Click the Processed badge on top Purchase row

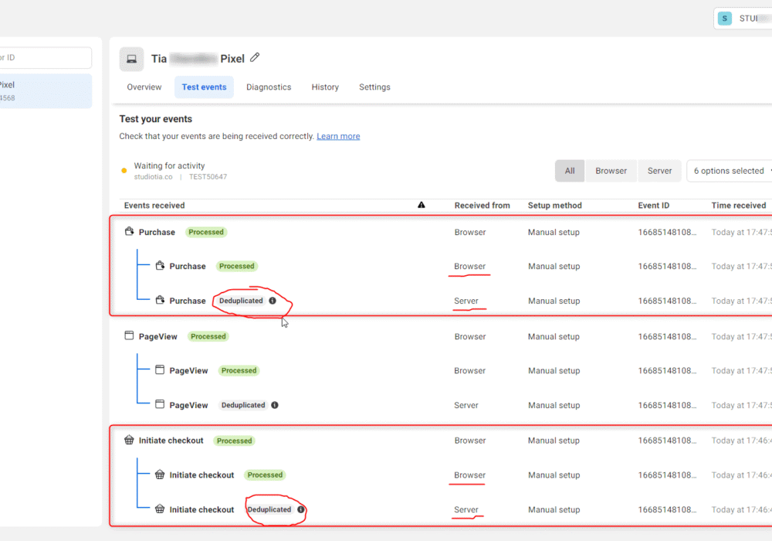pos(206,232)
